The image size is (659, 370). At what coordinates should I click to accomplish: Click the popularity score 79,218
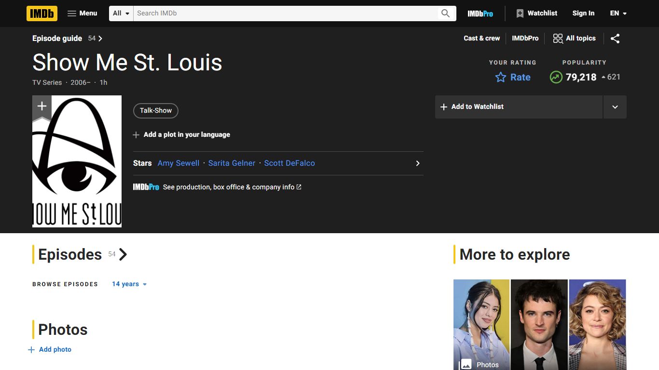(581, 77)
